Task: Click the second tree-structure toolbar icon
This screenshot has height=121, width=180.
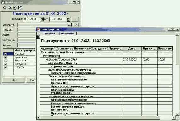Action: [x=10, y=8]
